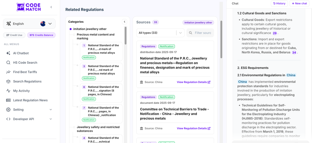Expand the Setting submenu chevron
Image resolution: width=312 pixels, height=143 pixels.
[51, 110]
